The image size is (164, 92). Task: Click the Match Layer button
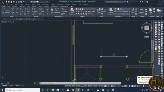point(90,14)
